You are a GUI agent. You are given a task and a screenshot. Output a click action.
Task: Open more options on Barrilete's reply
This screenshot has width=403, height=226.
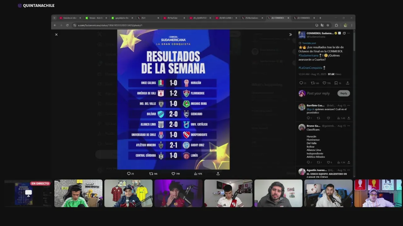349,105
